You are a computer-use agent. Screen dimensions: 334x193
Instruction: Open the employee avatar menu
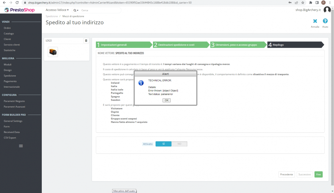tap(327, 10)
